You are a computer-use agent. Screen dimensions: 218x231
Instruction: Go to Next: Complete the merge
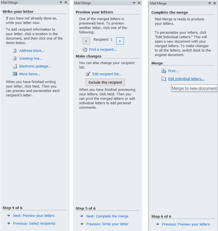(x=107, y=216)
